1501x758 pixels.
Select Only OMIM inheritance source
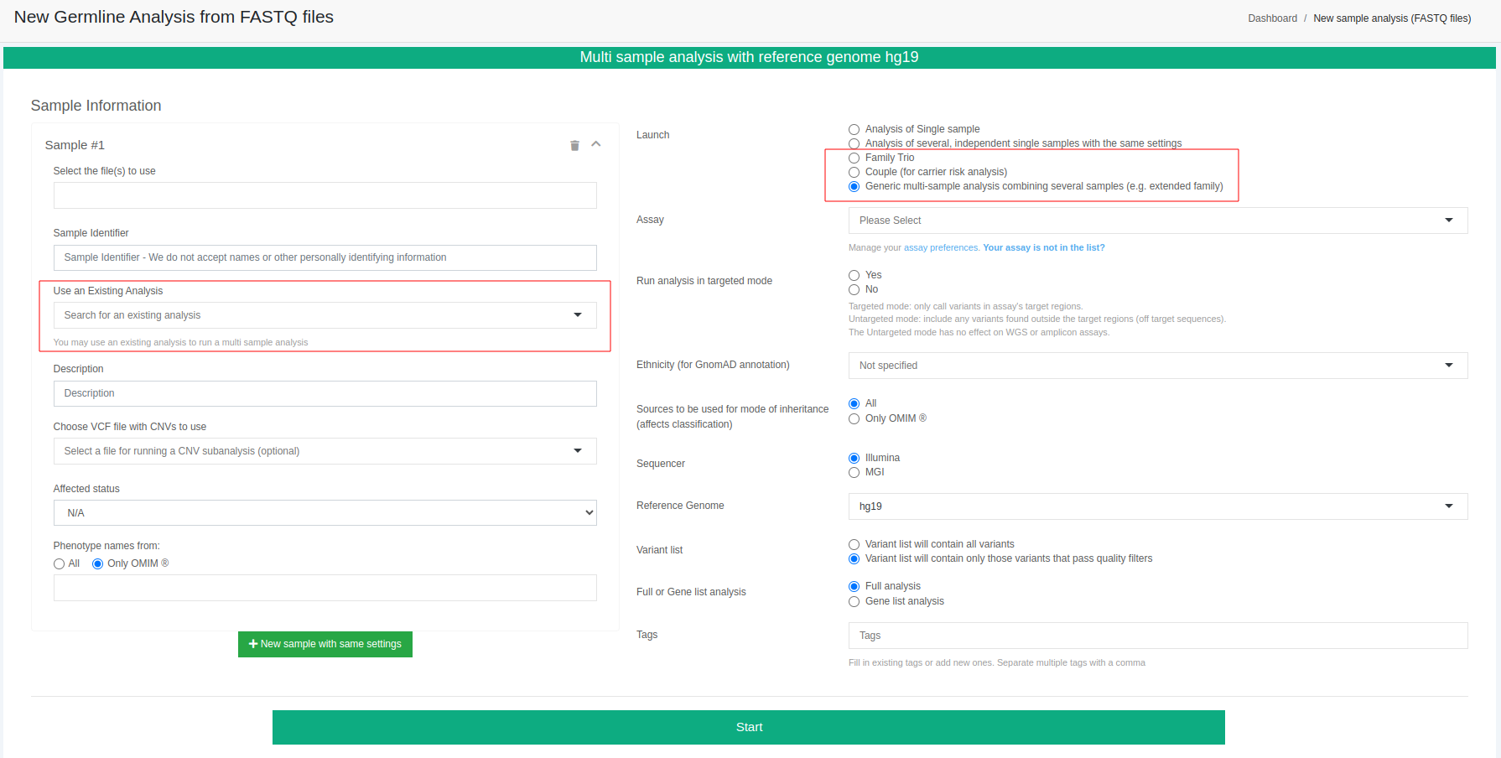pyautogui.click(x=854, y=418)
